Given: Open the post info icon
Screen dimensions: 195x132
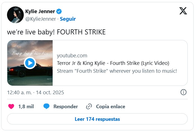Looking at the screenshot, I should click(184, 92).
